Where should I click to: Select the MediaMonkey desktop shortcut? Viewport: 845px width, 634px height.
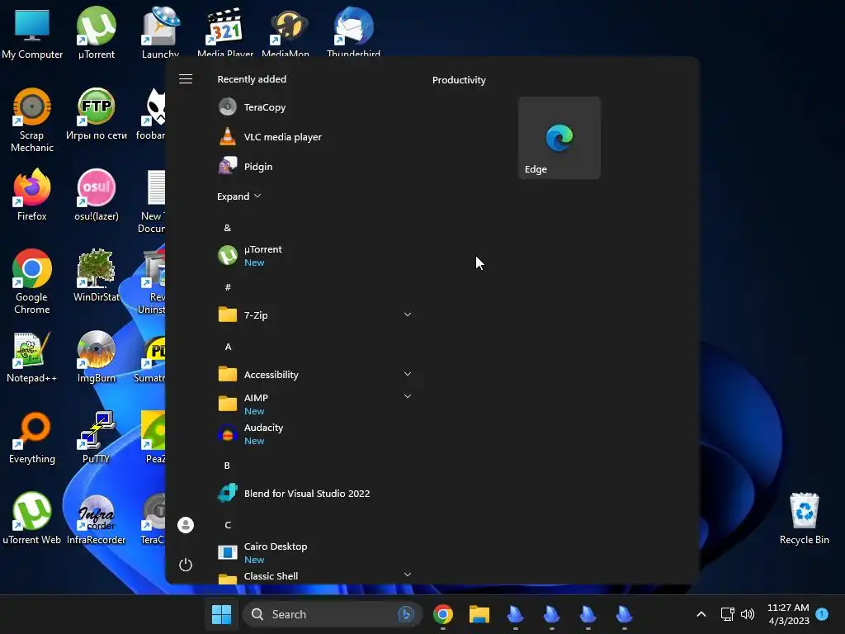coord(286,32)
